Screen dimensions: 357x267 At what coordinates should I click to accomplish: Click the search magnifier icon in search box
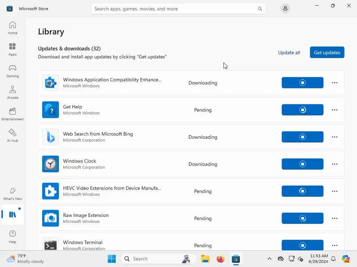(260, 9)
